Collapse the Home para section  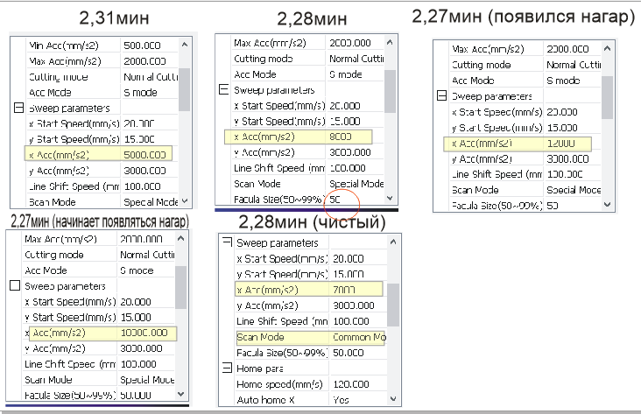[227, 368]
